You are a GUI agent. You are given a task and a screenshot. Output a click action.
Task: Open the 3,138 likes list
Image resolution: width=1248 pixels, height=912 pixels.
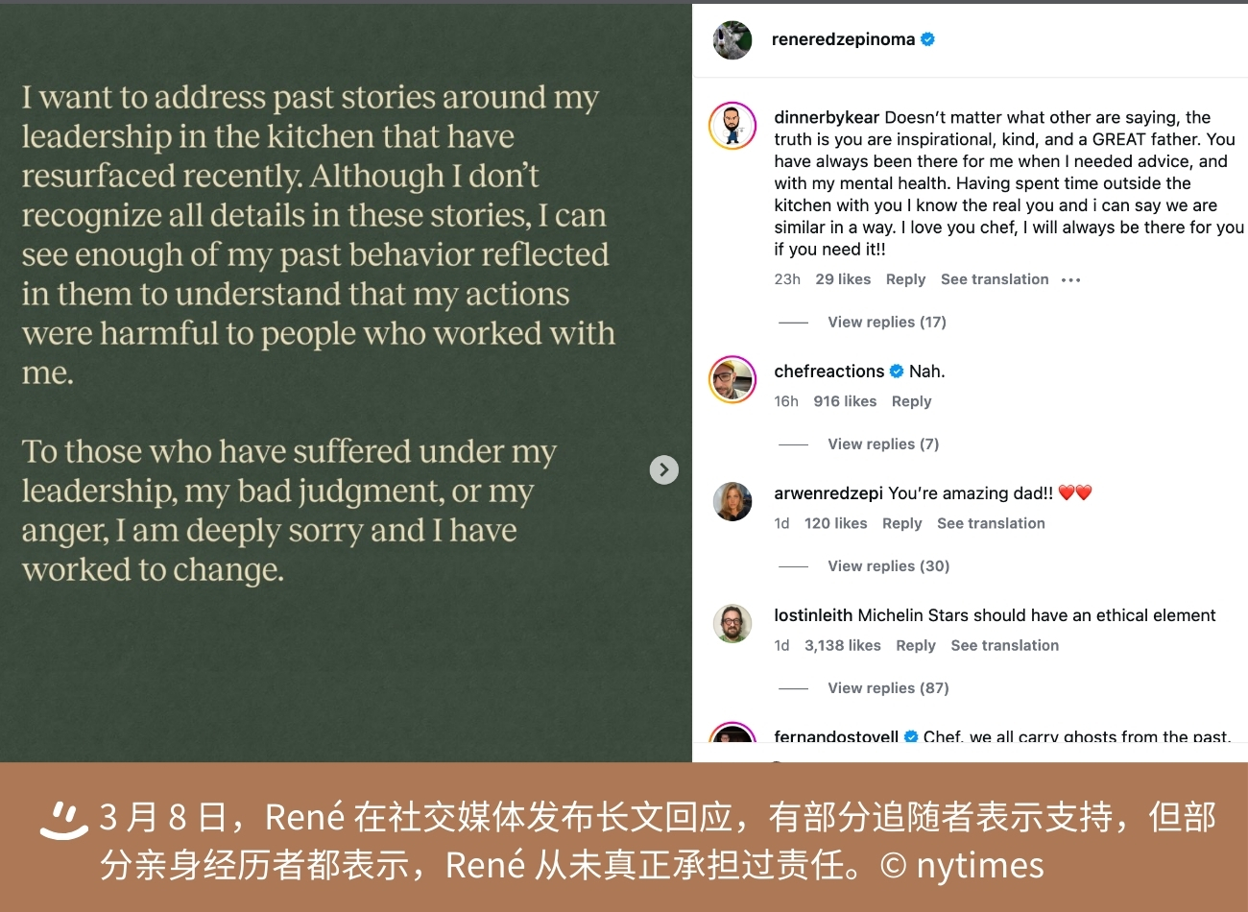[843, 645]
